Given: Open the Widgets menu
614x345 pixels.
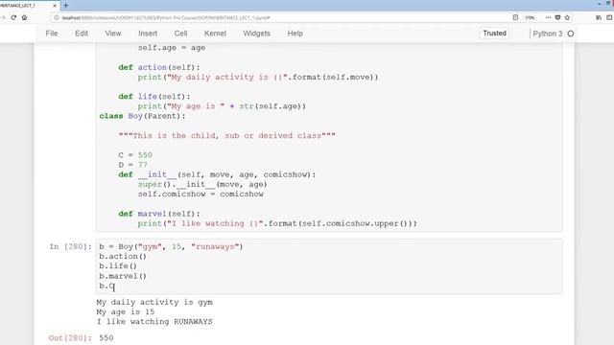Looking at the screenshot, I should 256,34.
